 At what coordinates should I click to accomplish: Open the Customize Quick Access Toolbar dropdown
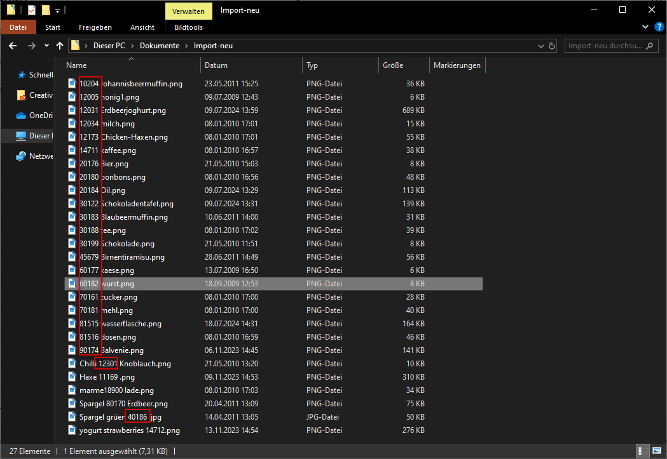[x=57, y=11]
